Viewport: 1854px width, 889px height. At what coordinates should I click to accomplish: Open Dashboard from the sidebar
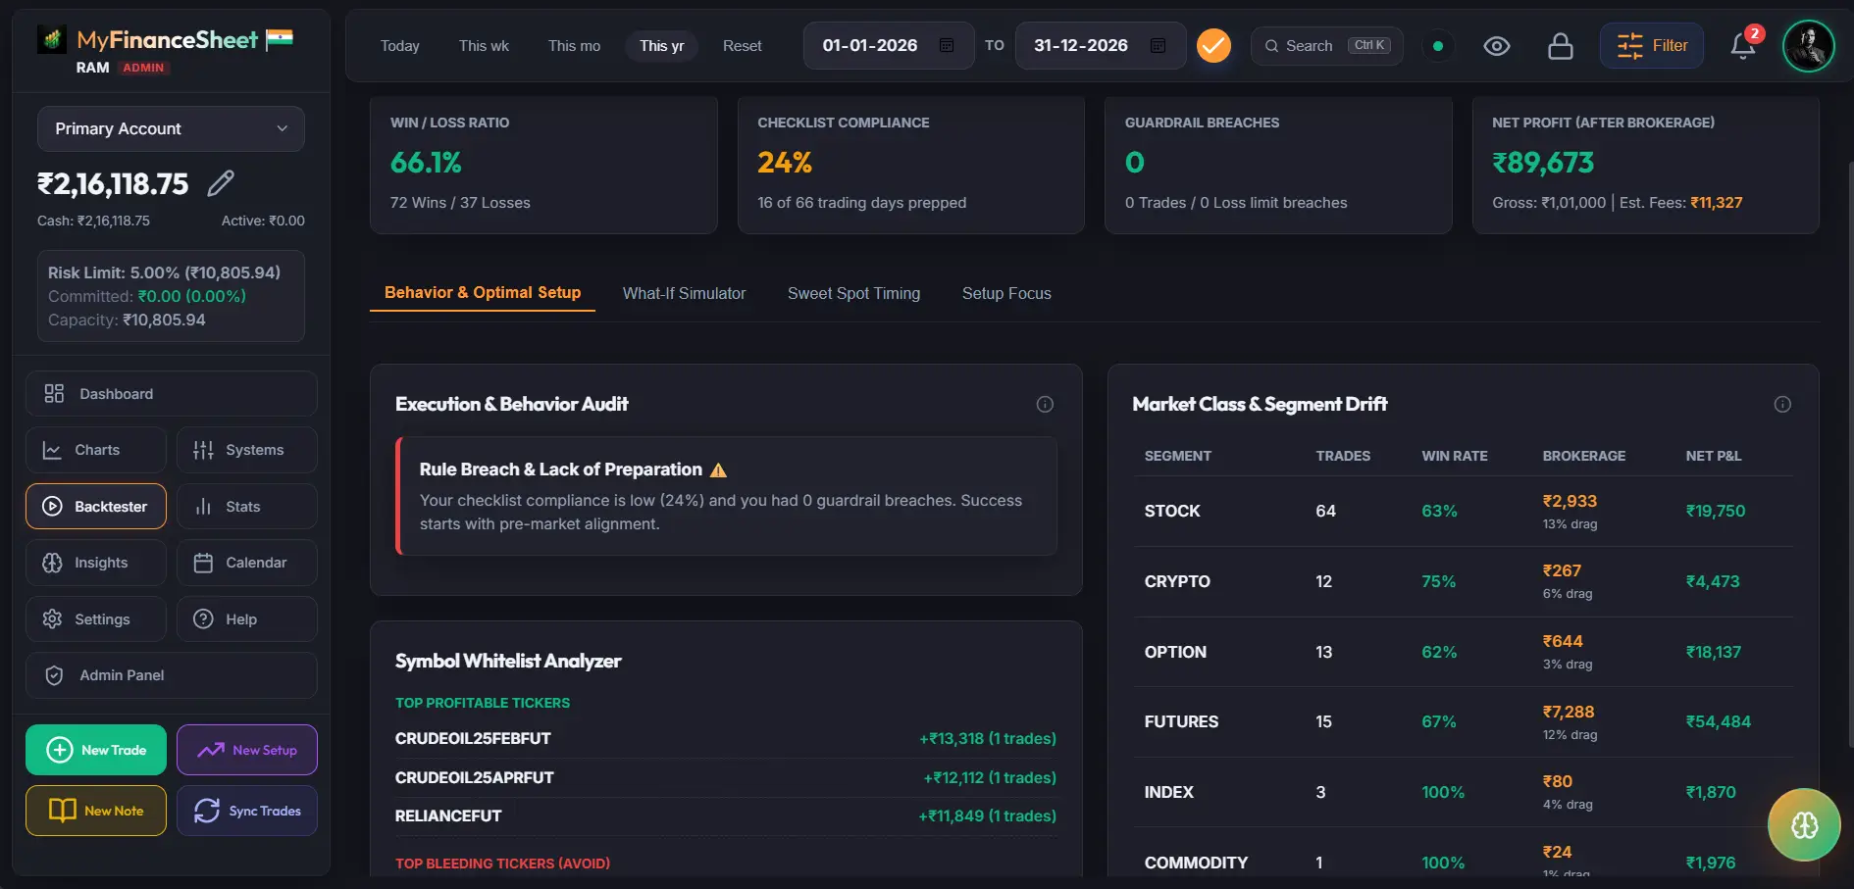171,394
